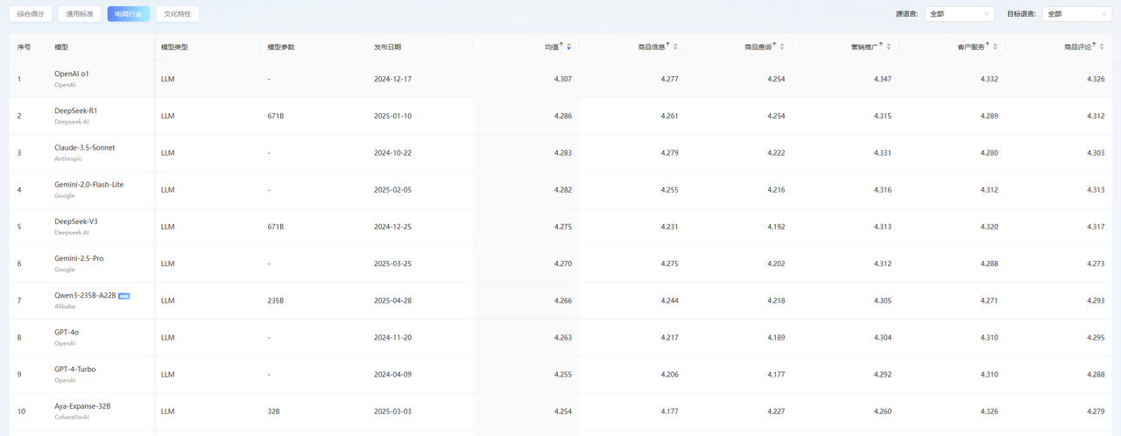
Task: Click 商品查询 score 4.189 for GPT-4o
Action: click(x=776, y=337)
